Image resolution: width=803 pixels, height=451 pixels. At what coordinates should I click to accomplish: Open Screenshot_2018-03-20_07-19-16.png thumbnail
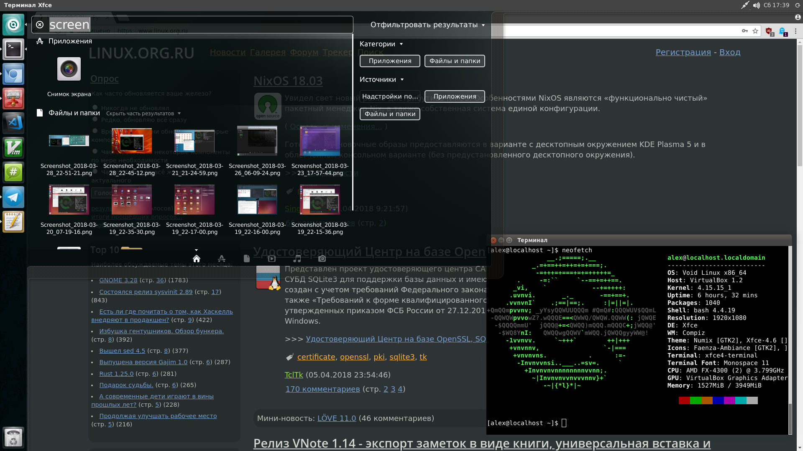click(69, 200)
